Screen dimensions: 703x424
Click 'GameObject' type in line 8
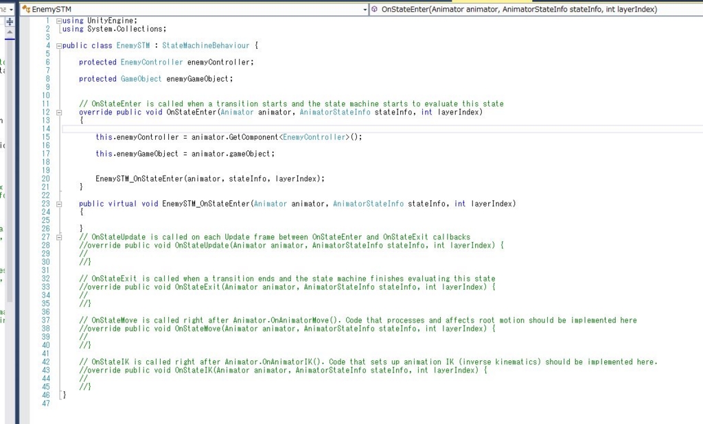coord(141,79)
